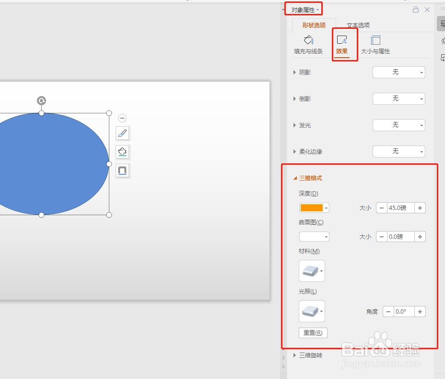Open the 光照 lighting preset dropdown
445x379 pixels.
point(312,311)
